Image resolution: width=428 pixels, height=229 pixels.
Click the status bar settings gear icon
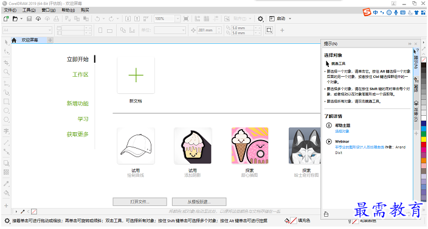(x=7, y=220)
